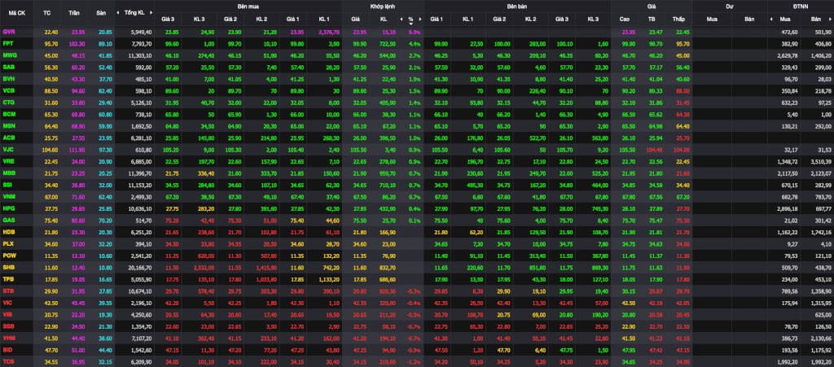Click TCB's -1.2% change value
Image resolution: width=834 pixels, height=367 pixels.
(414, 360)
